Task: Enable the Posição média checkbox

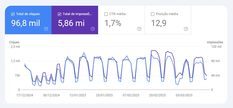Action: point(152,14)
